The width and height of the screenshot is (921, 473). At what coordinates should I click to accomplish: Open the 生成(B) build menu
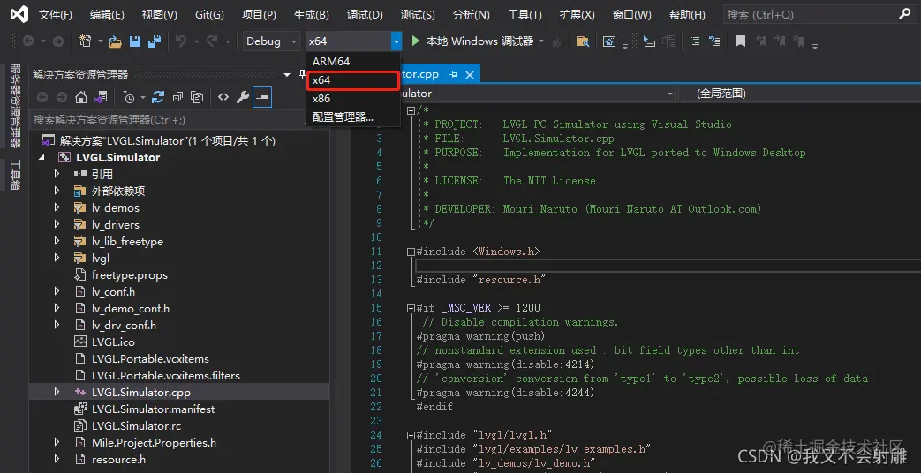312,15
